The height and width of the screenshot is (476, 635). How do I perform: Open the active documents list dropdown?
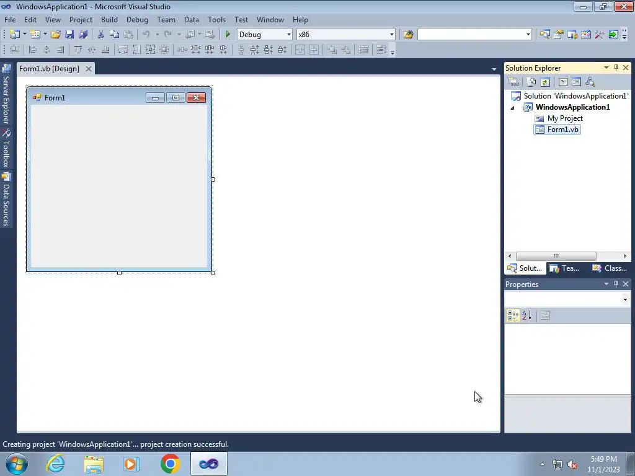point(494,69)
